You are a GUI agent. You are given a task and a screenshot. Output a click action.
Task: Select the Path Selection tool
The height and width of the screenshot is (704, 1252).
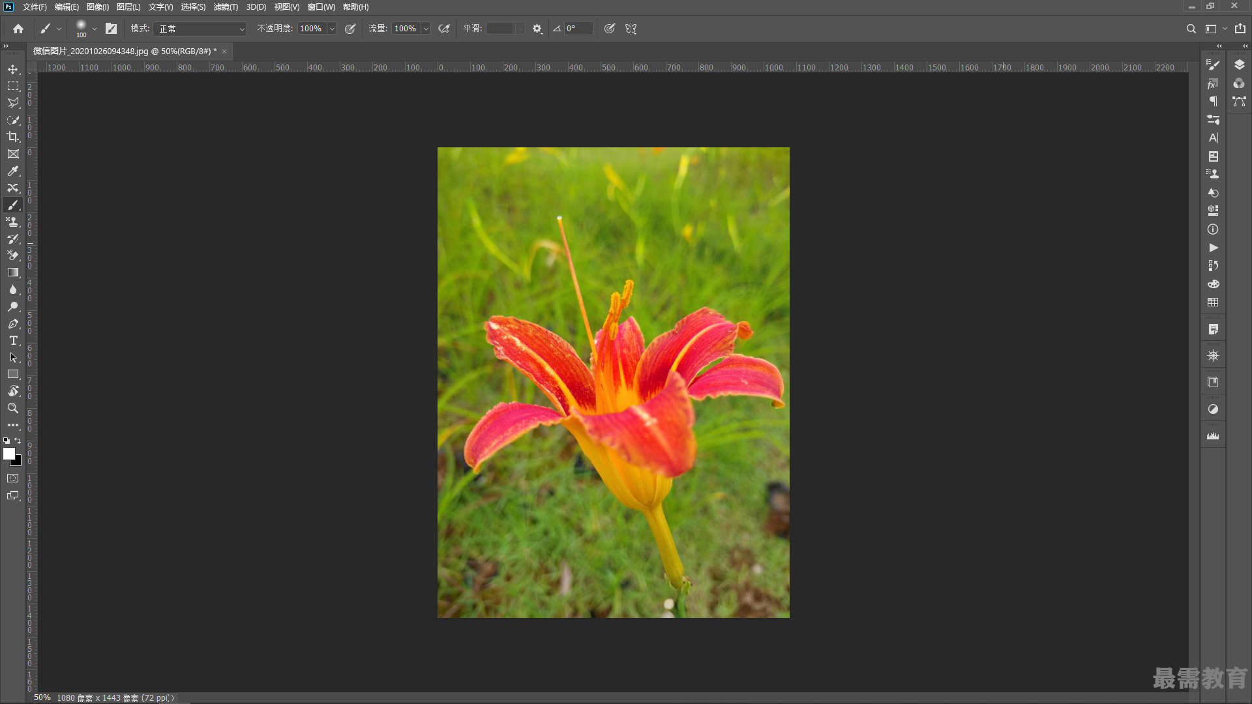coord(13,357)
